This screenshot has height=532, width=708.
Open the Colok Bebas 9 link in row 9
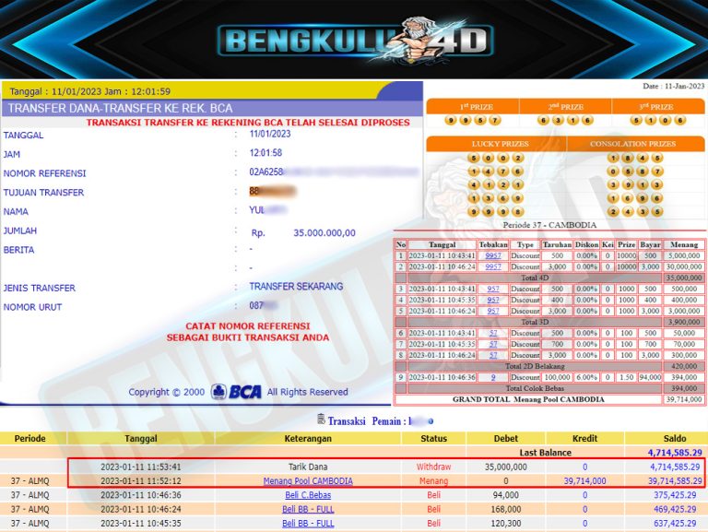pyautogui.click(x=493, y=377)
